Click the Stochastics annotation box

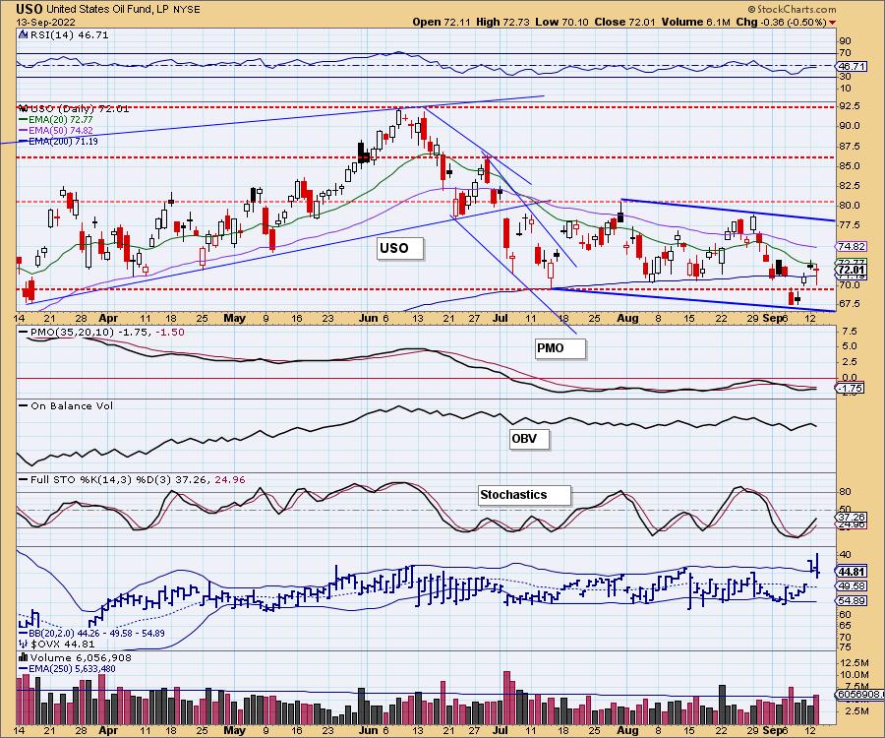tap(524, 495)
